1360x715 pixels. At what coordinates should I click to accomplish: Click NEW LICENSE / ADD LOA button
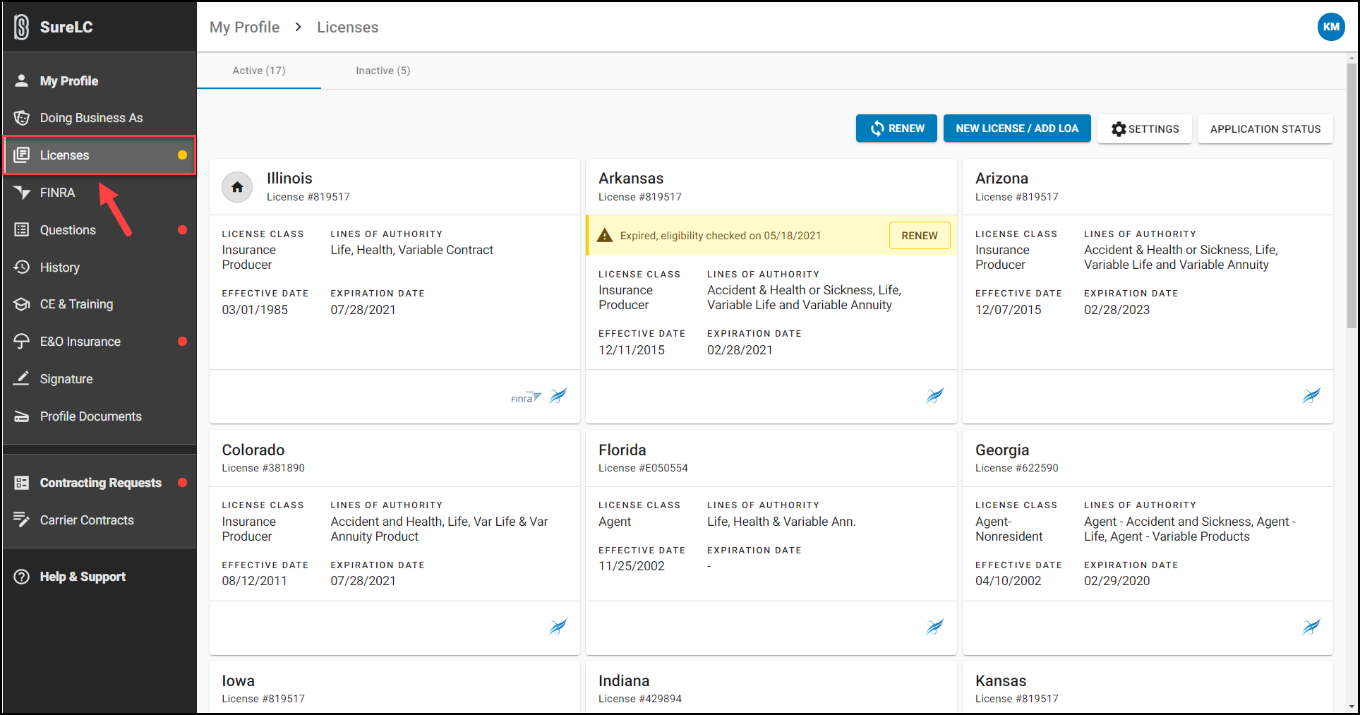click(1017, 128)
